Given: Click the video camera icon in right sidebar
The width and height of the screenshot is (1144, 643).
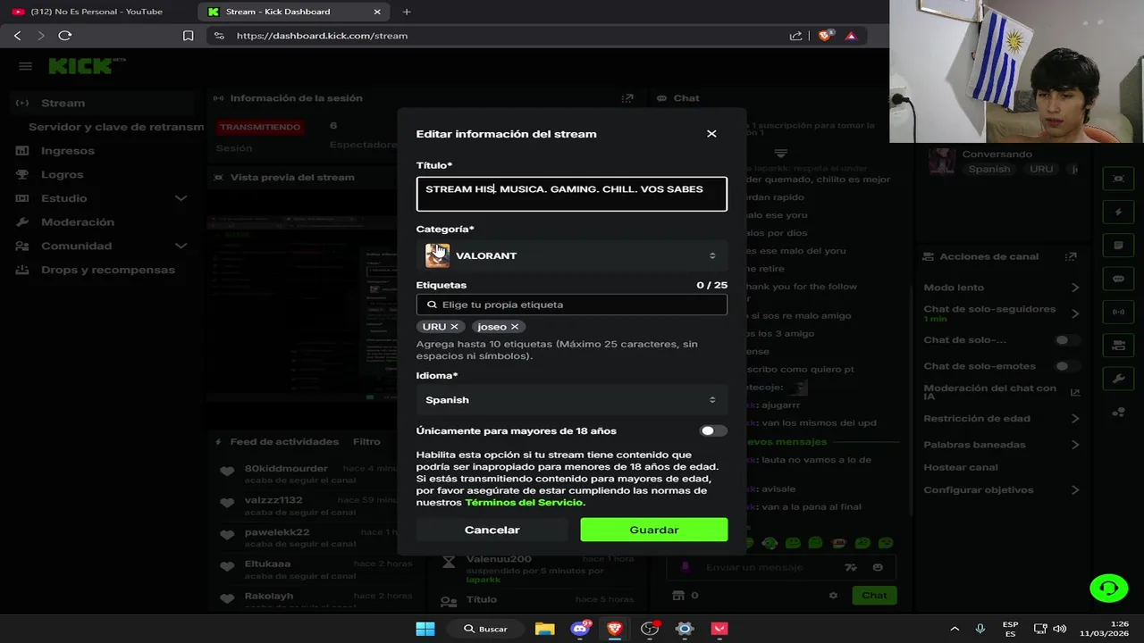Looking at the screenshot, I should point(1118,345).
